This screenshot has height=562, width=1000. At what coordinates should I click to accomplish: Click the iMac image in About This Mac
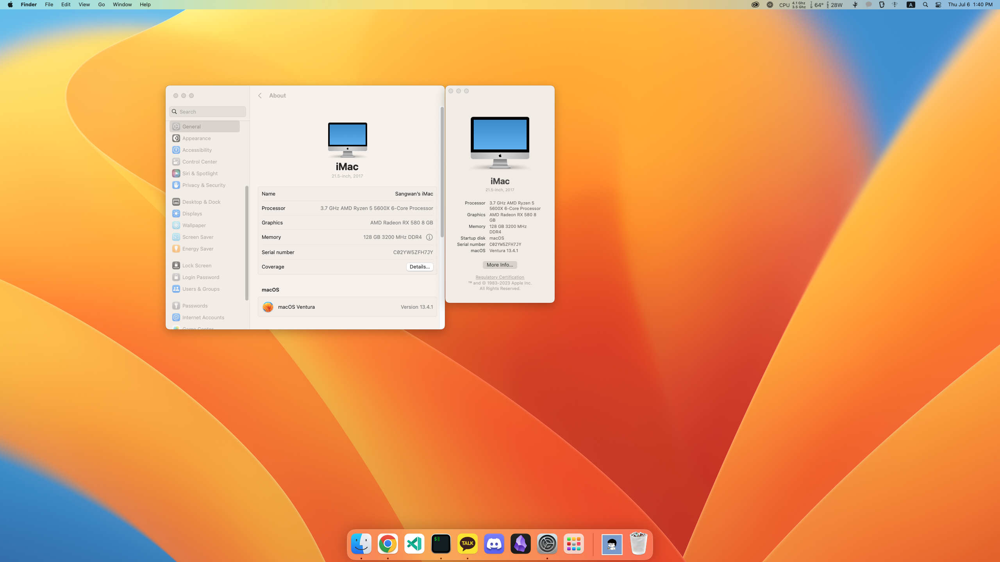pos(500,142)
